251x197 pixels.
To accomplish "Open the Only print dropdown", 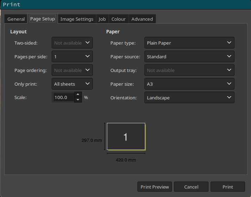I will 72,84.
